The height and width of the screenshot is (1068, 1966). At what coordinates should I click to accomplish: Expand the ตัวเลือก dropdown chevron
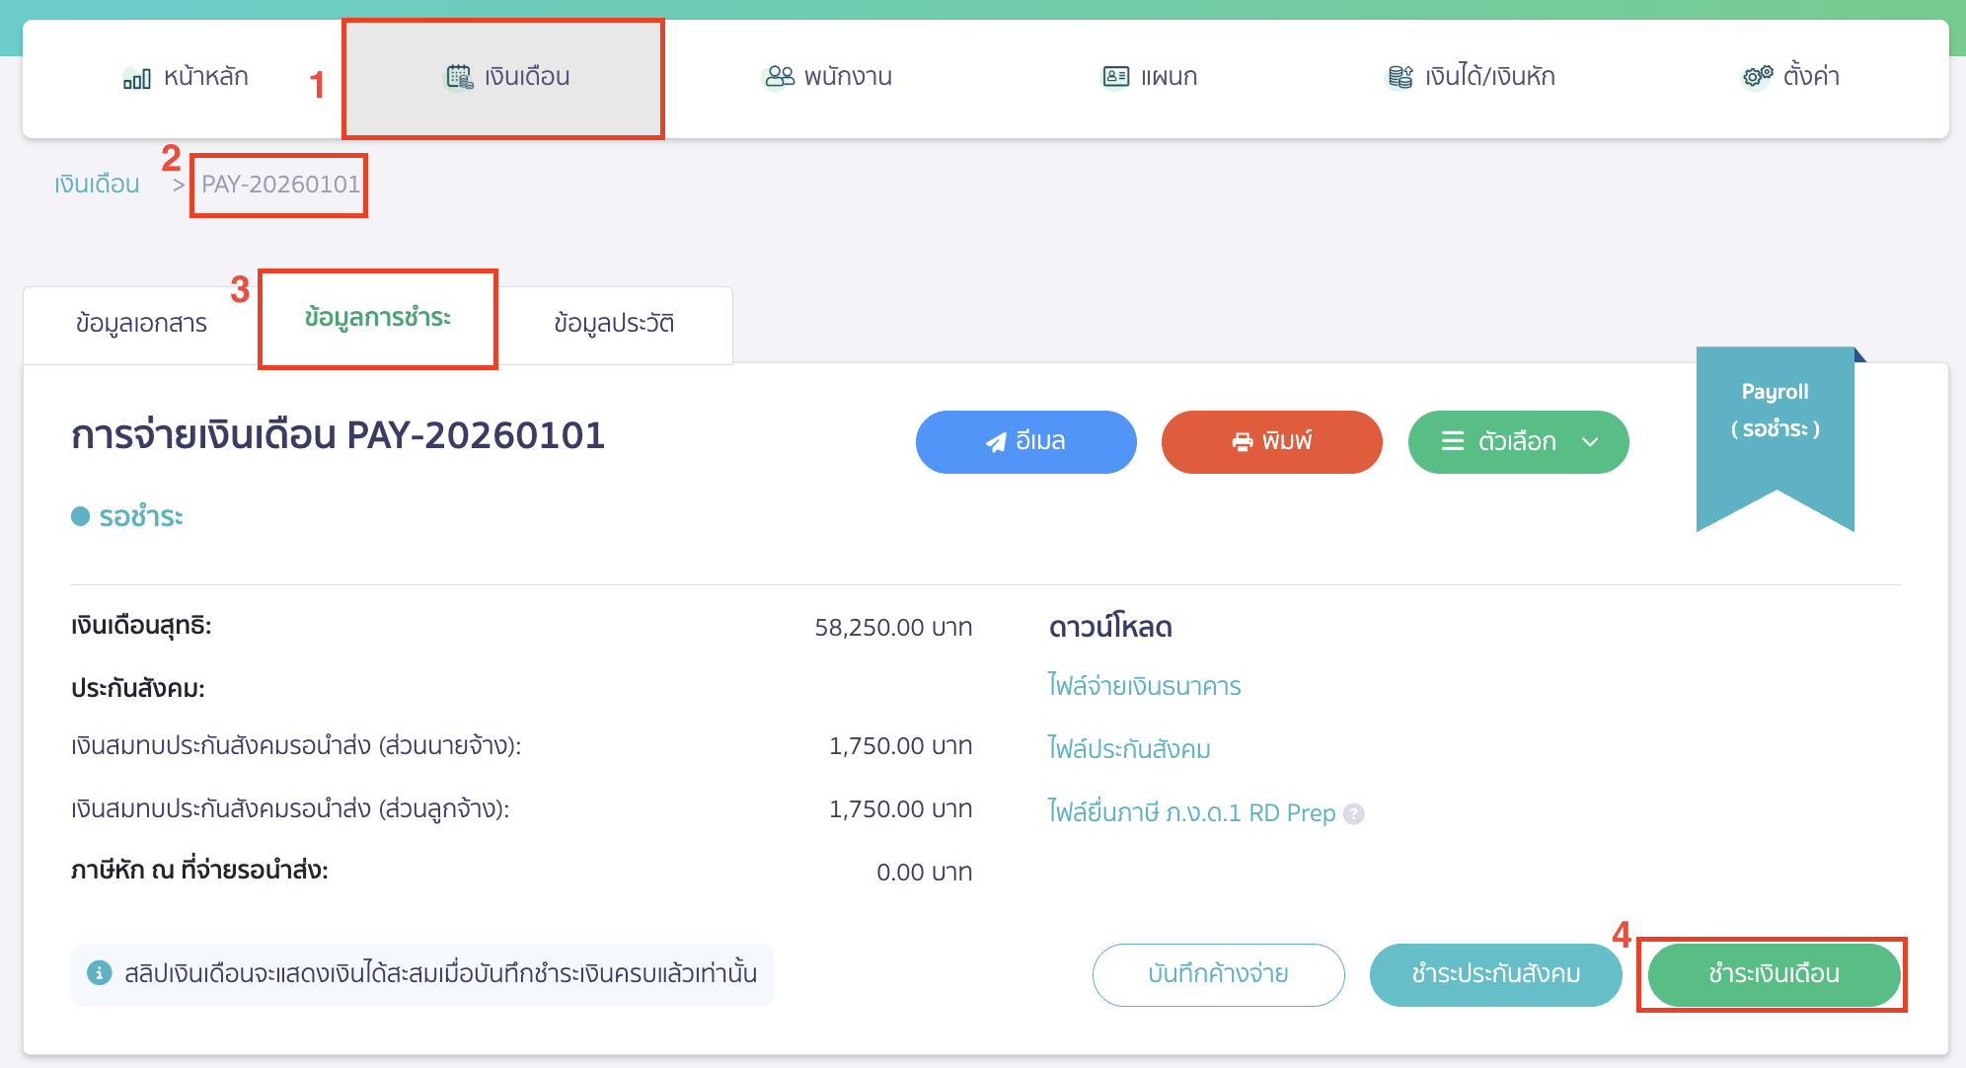(1590, 442)
